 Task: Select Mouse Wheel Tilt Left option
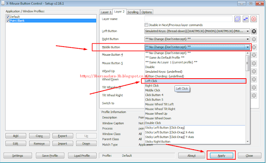195,104
